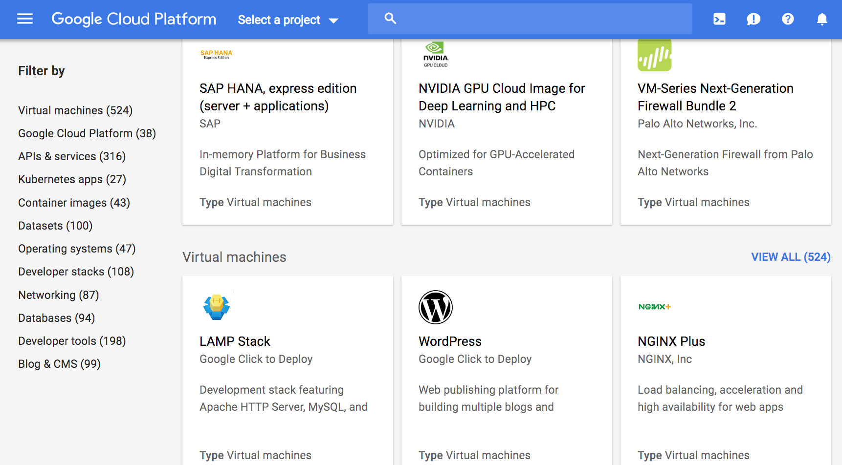Filter by Google Cloud Platform (38)
Screen dimensions: 842x465
(x=87, y=133)
